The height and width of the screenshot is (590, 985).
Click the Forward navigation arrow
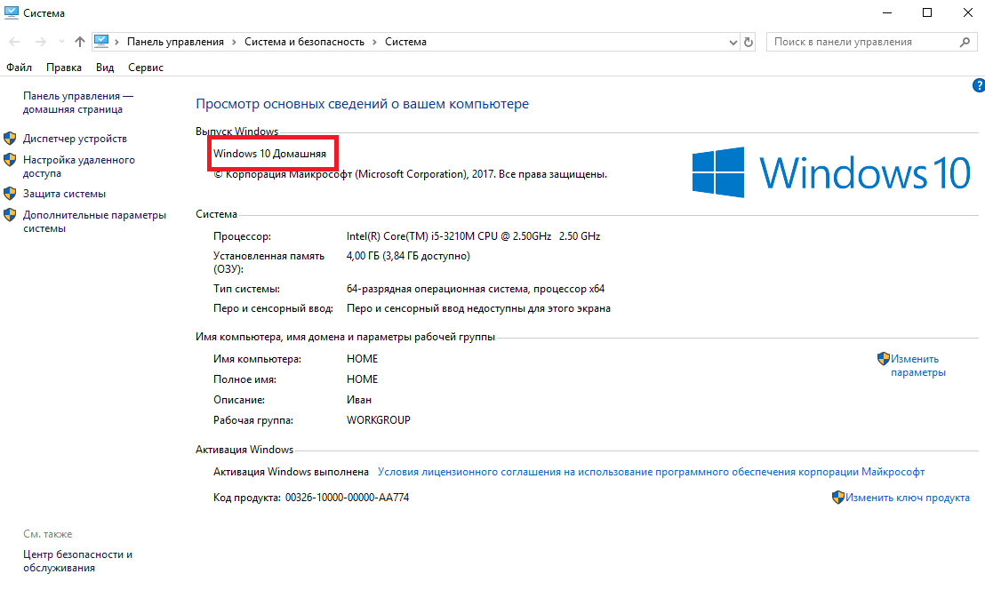point(40,42)
